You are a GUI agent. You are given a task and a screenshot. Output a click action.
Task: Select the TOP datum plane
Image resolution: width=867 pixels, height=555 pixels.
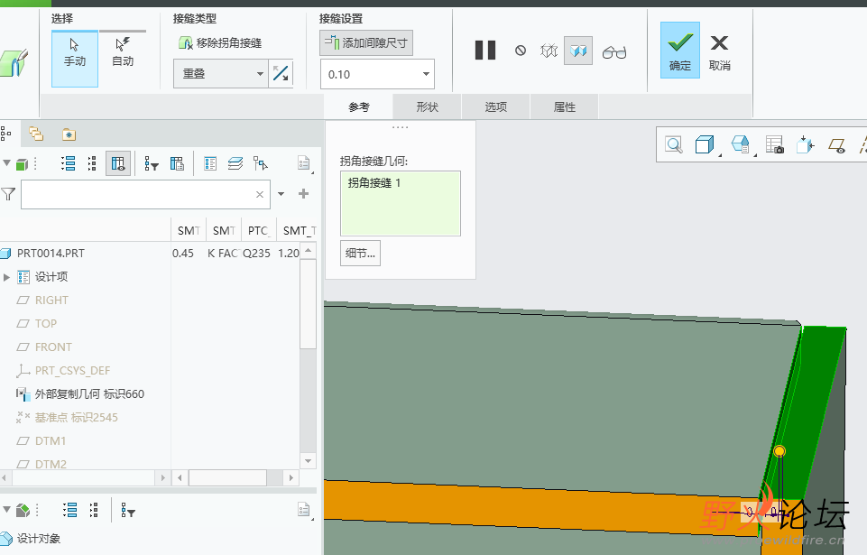46,323
